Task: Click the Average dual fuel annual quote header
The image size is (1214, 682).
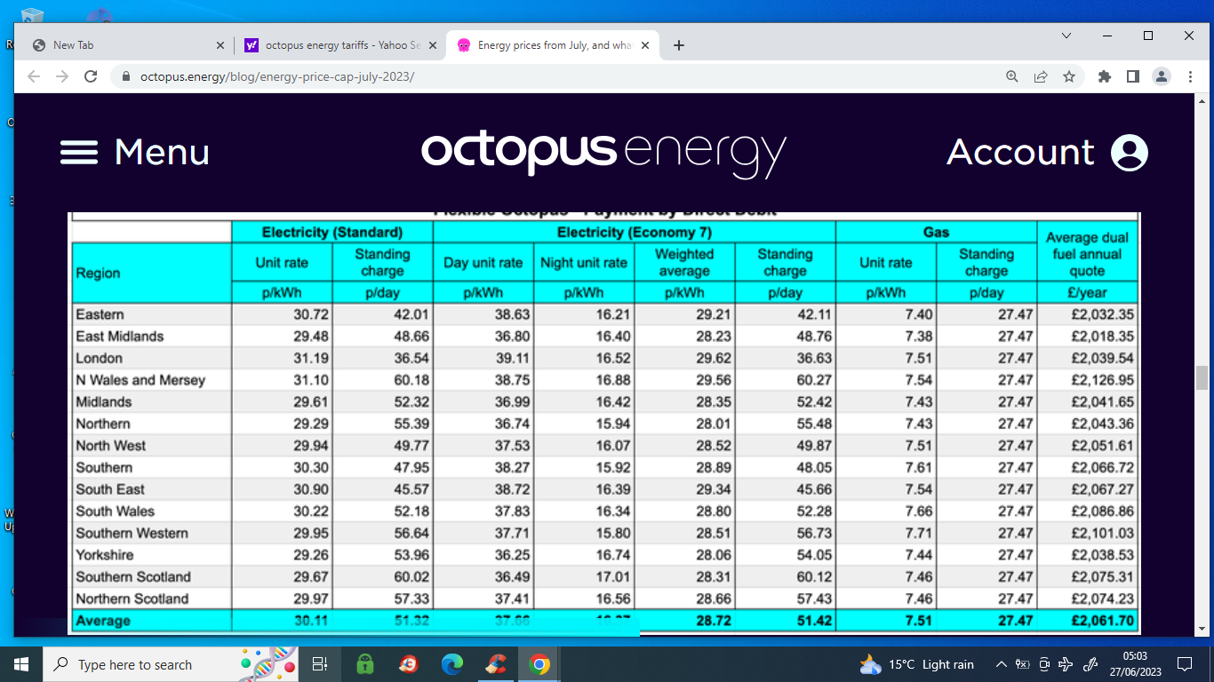Action: click(x=1088, y=254)
